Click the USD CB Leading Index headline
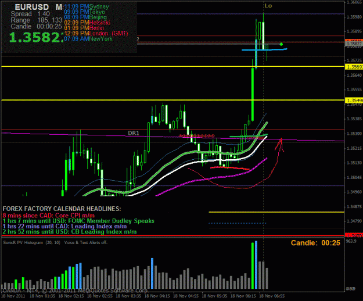363x301 pixels. [x=70, y=231]
